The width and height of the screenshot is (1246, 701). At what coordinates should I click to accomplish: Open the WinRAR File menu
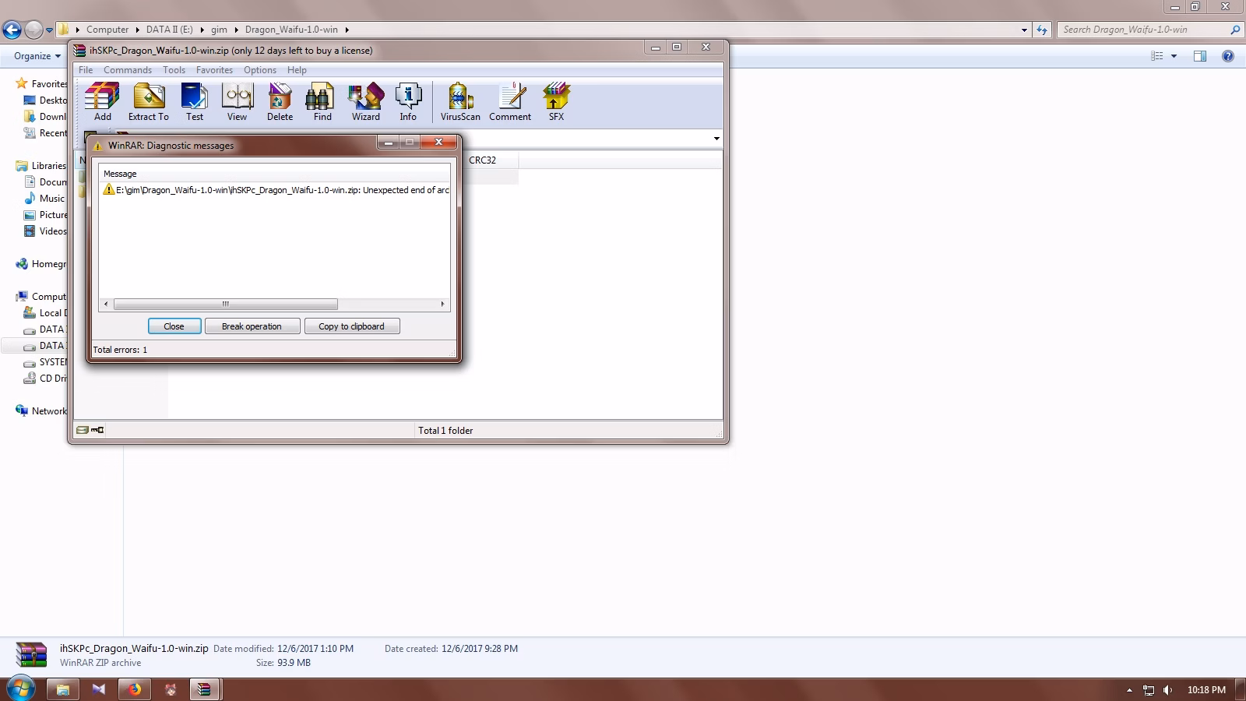(x=86, y=70)
